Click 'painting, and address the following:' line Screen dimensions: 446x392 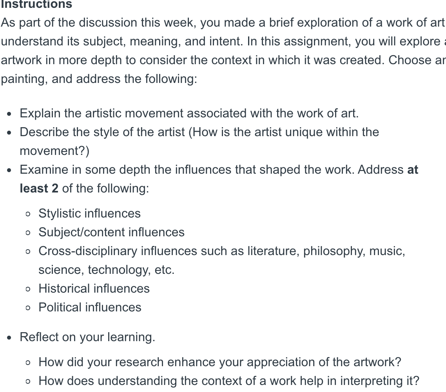pos(99,79)
